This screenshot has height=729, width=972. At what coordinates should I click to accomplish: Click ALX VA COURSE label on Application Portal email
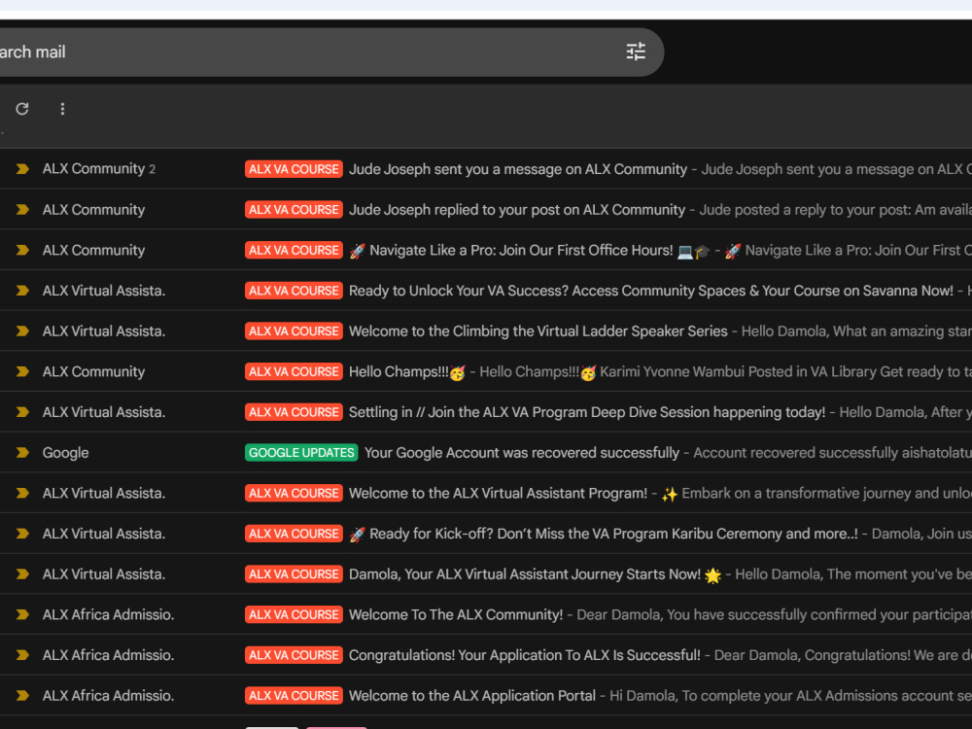tap(294, 696)
